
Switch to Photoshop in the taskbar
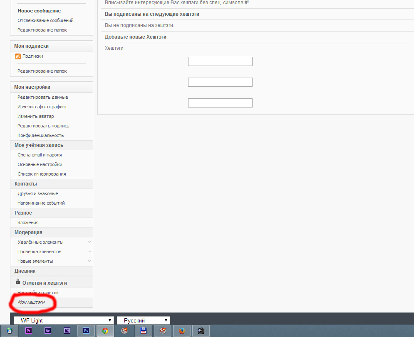coord(86,331)
